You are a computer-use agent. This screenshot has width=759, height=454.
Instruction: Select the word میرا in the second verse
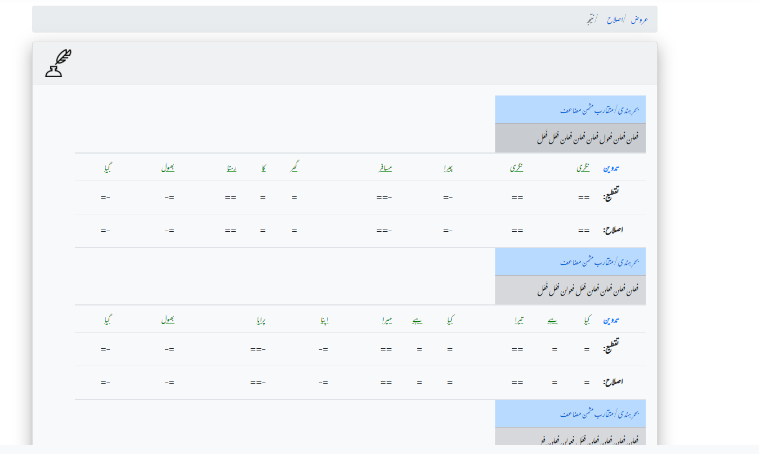pos(386,320)
